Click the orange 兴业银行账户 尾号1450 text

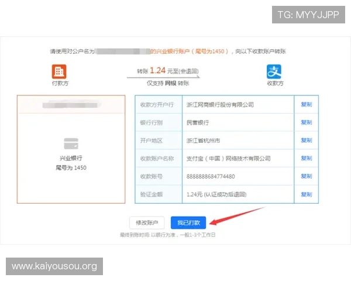[190, 52]
